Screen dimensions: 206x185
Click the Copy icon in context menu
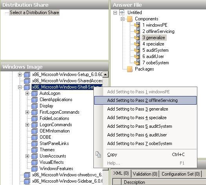click(x=98, y=154)
